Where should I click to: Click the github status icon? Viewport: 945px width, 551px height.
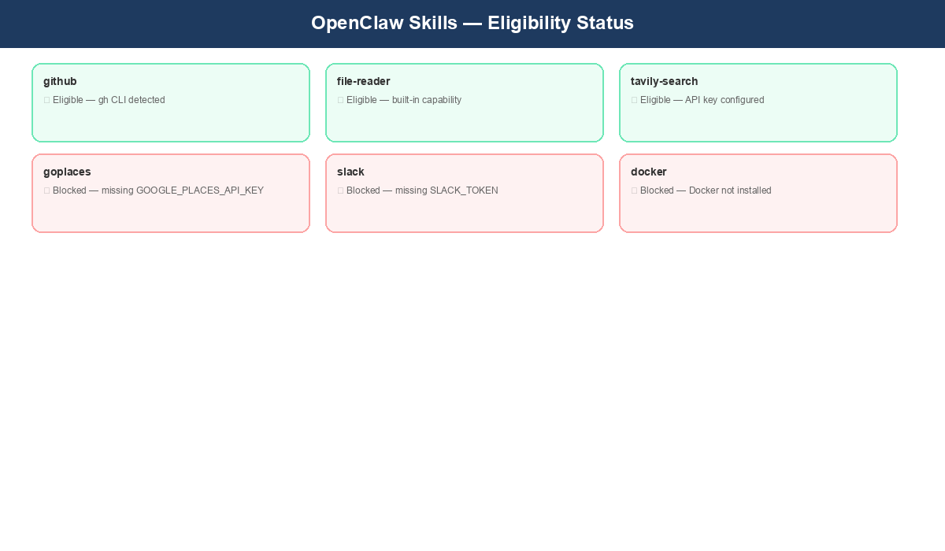coord(47,100)
